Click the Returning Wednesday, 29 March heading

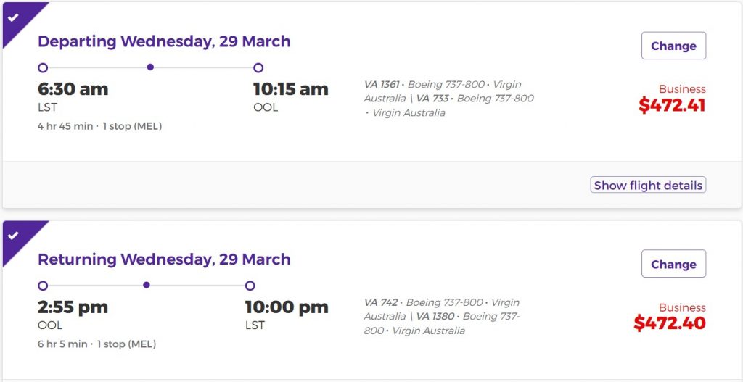click(164, 259)
